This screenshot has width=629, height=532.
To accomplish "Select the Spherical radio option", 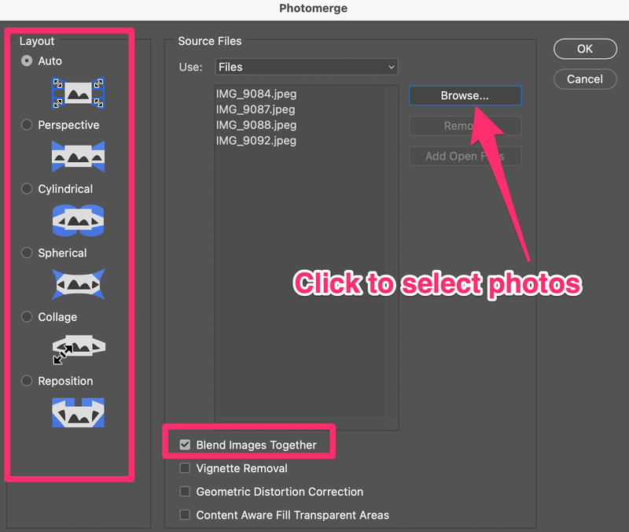I will click(x=28, y=253).
